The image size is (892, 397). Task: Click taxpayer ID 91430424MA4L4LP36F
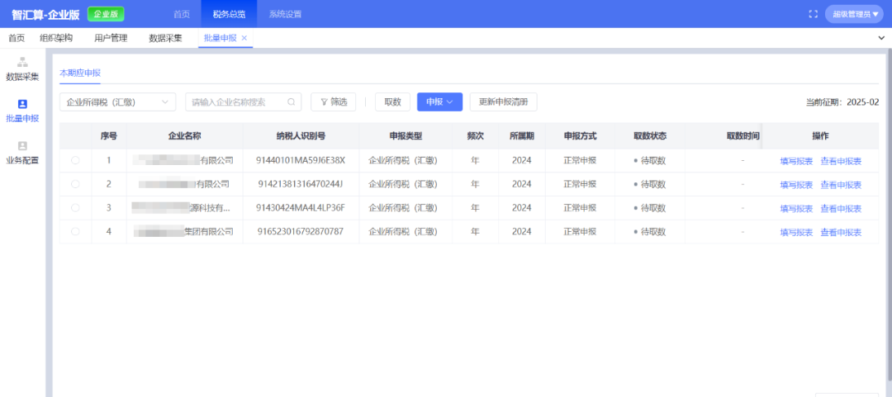pyautogui.click(x=301, y=208)
